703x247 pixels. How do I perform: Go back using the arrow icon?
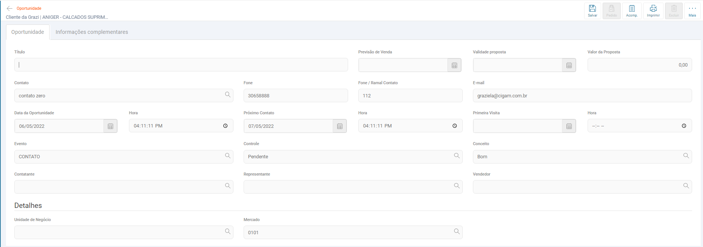[x=10, y=8]
